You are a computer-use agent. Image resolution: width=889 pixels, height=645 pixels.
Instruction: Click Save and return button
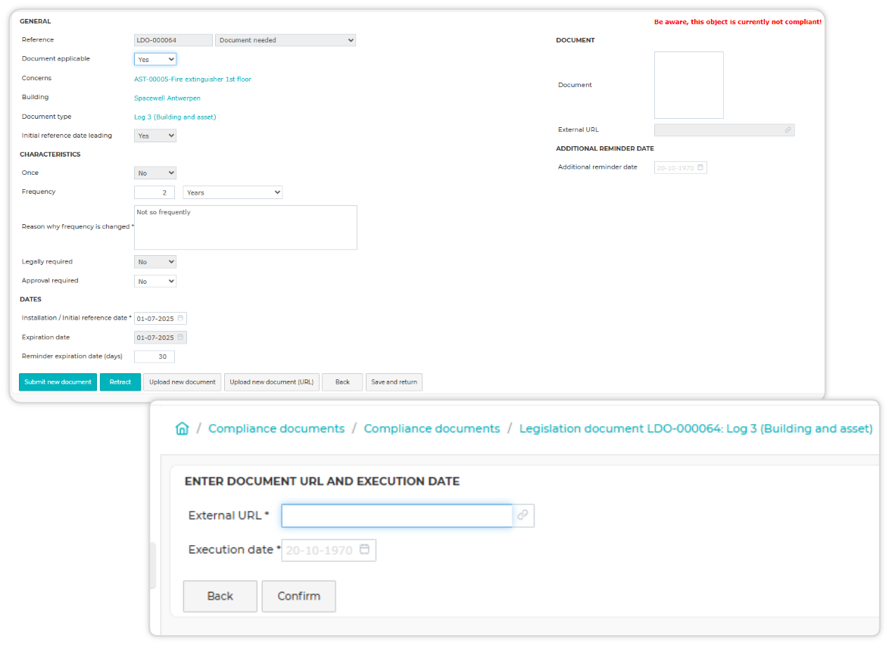tap(394, 382)
